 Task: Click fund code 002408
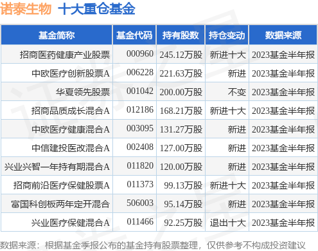coord(140,147)
